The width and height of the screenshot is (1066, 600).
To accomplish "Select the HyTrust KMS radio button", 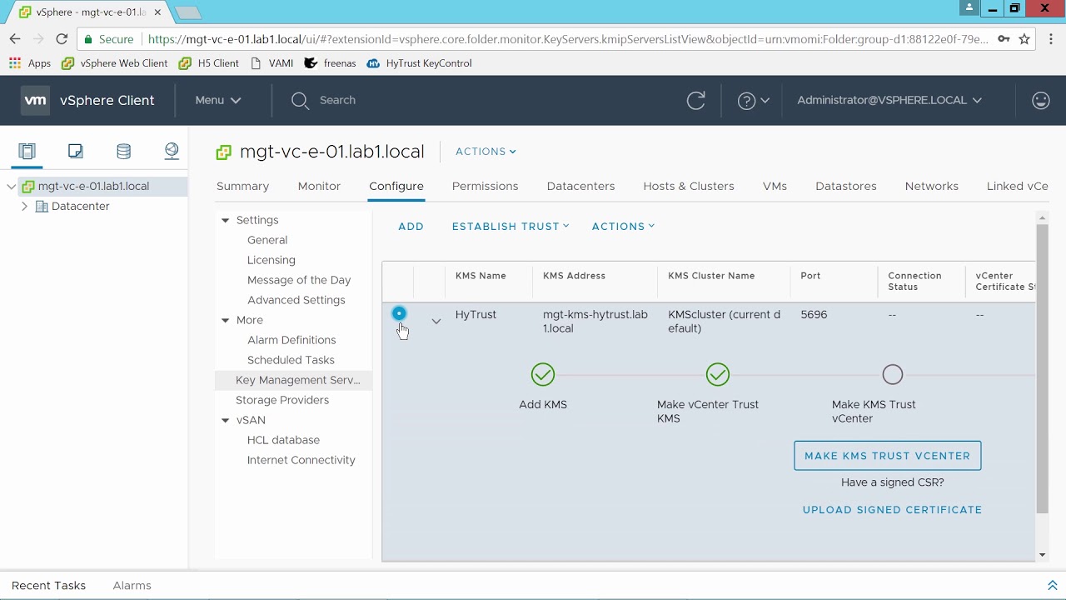I will coord(399,314).
